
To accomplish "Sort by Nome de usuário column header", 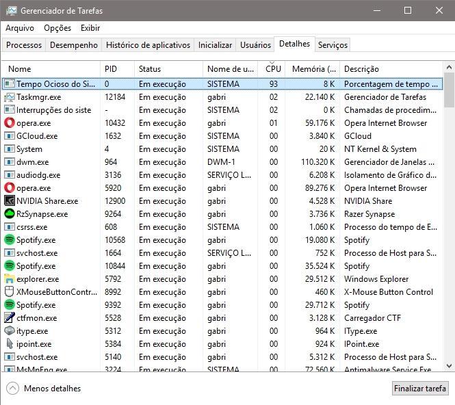I will pyautogui.click(x=231, y=69).
